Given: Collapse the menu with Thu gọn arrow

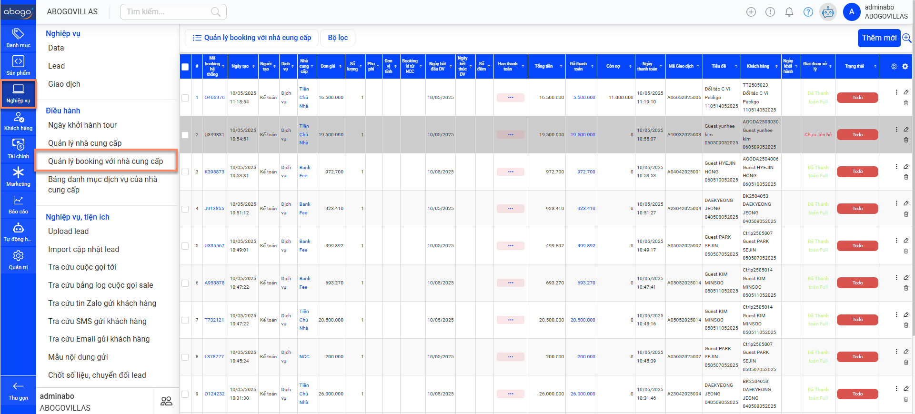Looking at the screenshot, I should (x=18, y=391).
